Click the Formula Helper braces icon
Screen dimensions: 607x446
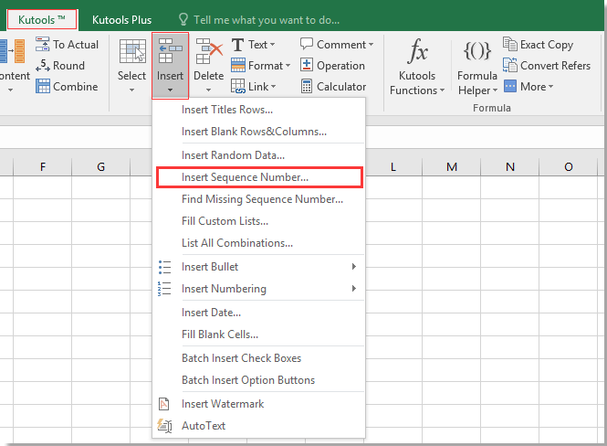point(476,51)
